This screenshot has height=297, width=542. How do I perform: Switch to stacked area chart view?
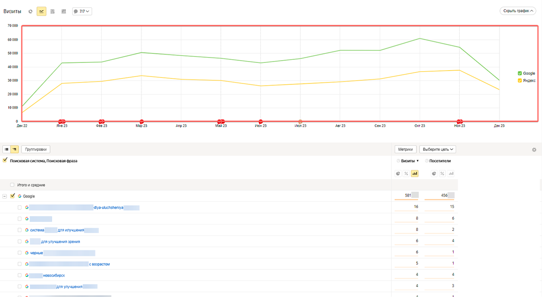coord(52,11)
